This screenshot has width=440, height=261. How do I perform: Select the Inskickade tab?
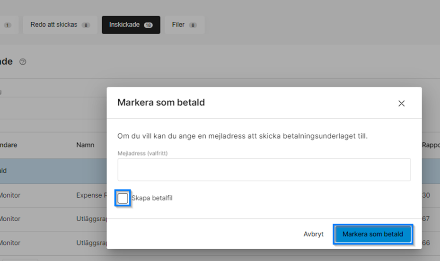point(131,25)
